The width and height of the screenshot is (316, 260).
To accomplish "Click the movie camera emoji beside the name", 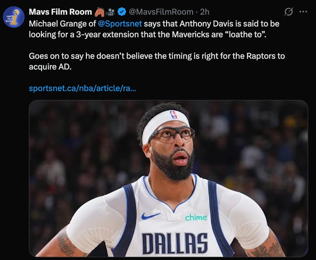I will click(x=110, y=12).
